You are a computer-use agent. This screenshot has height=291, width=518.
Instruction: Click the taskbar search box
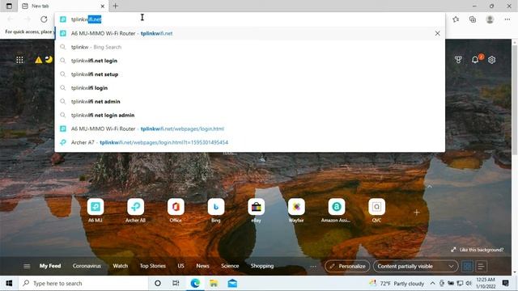coord(83,283)
